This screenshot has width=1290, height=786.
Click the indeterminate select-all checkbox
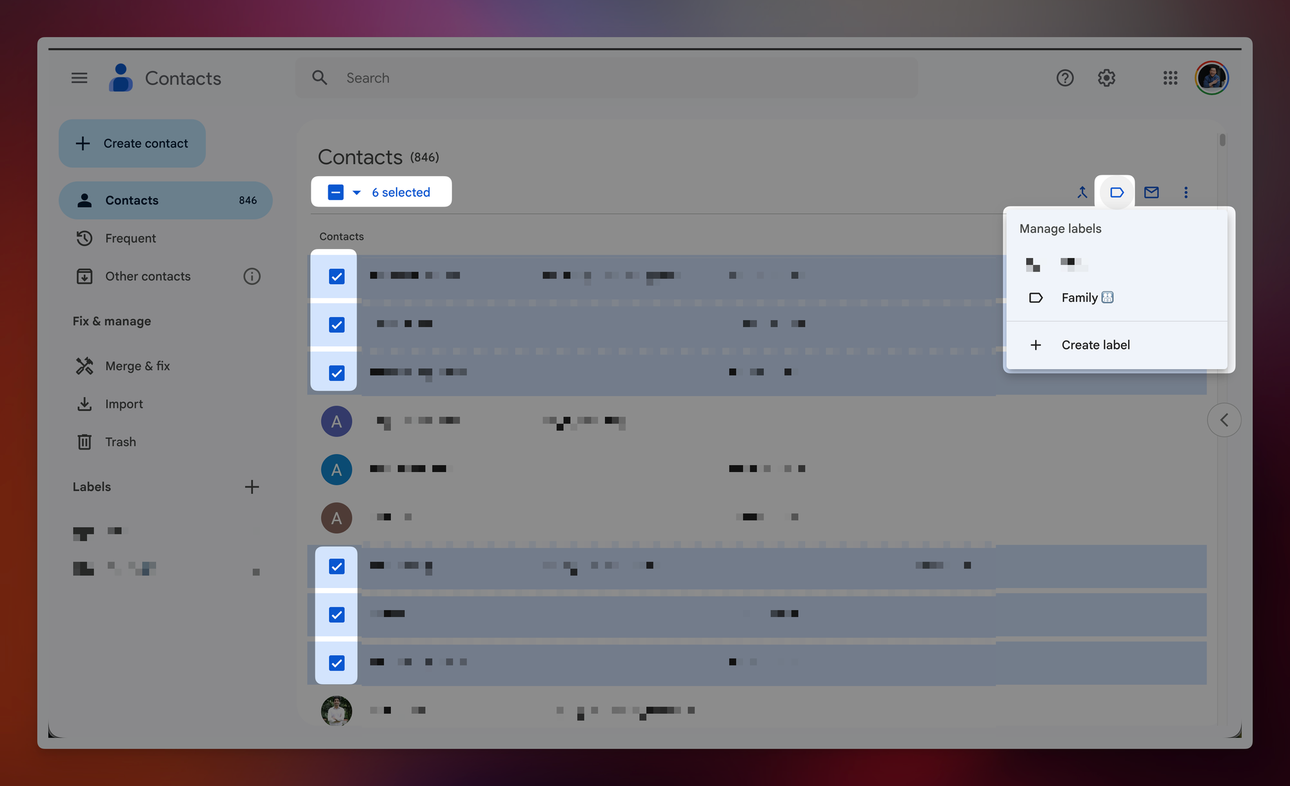point(335,192)
